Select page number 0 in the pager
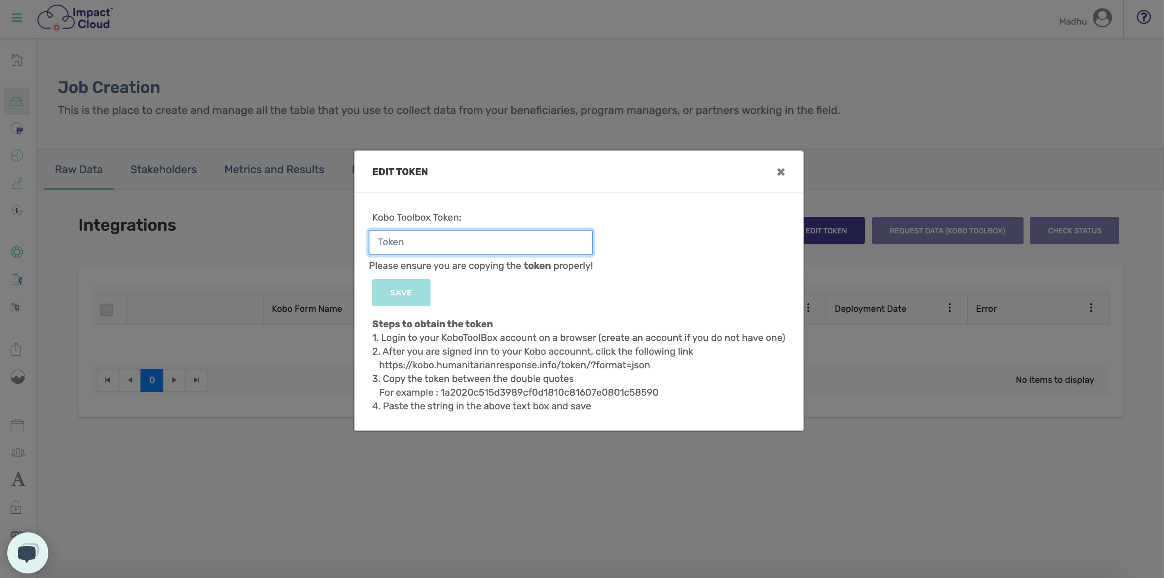Viewport: 1164px width, 578px height. pos(152,380)
